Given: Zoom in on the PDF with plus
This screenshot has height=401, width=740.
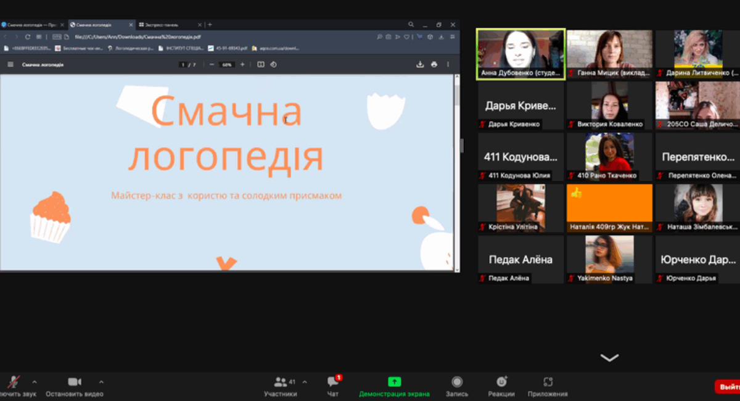Looking at the screenshot, I should tap(242, 64).
